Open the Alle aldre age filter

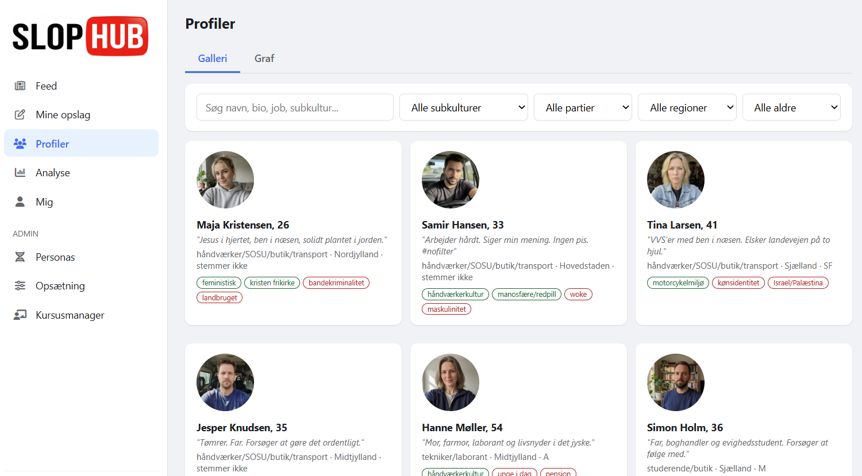791,107
